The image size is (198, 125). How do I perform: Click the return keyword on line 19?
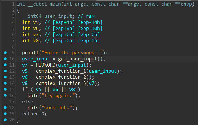[30, 114]
